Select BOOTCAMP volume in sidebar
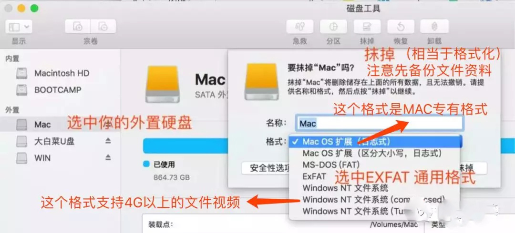Image resolution: width=515 pixels, height=233 pixels. tap(58, 90)
